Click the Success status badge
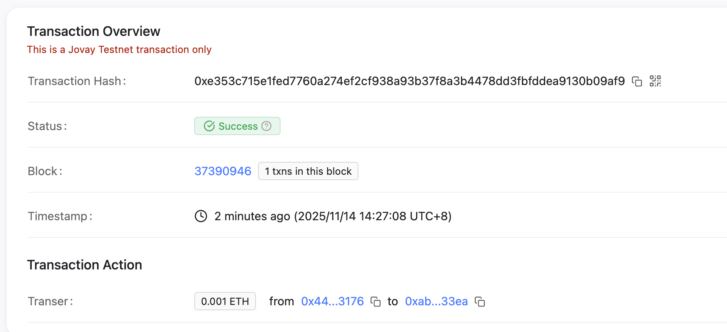 click(237, 126)
